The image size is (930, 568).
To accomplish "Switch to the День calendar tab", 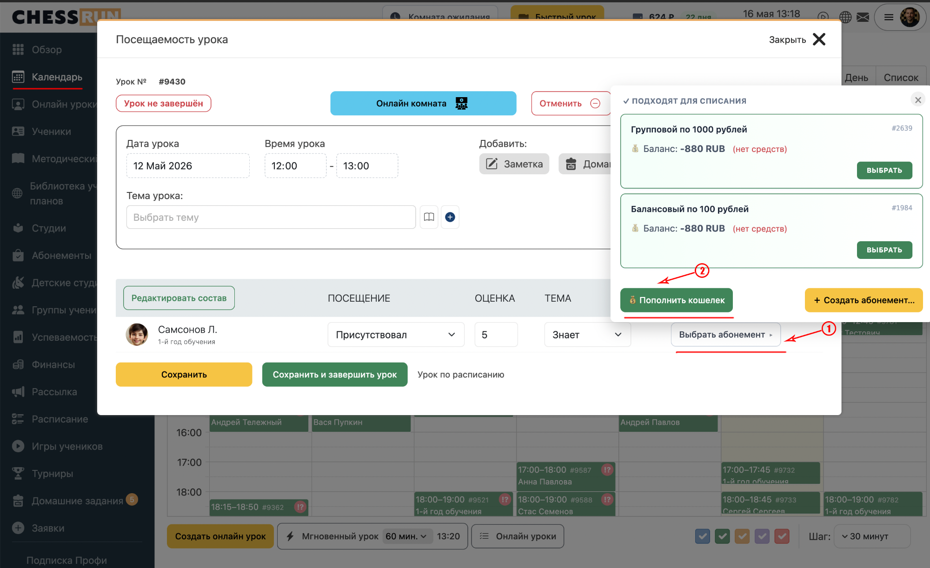I will tap(856, 78).
